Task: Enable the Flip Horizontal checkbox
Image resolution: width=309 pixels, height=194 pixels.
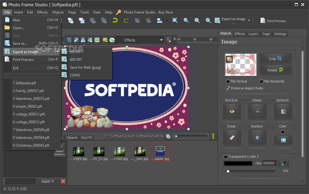Action: click(261, 81)
